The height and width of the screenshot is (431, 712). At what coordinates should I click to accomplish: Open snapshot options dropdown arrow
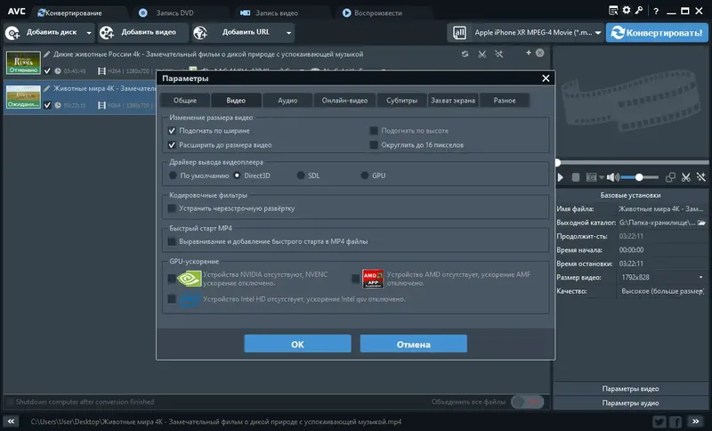602,177
